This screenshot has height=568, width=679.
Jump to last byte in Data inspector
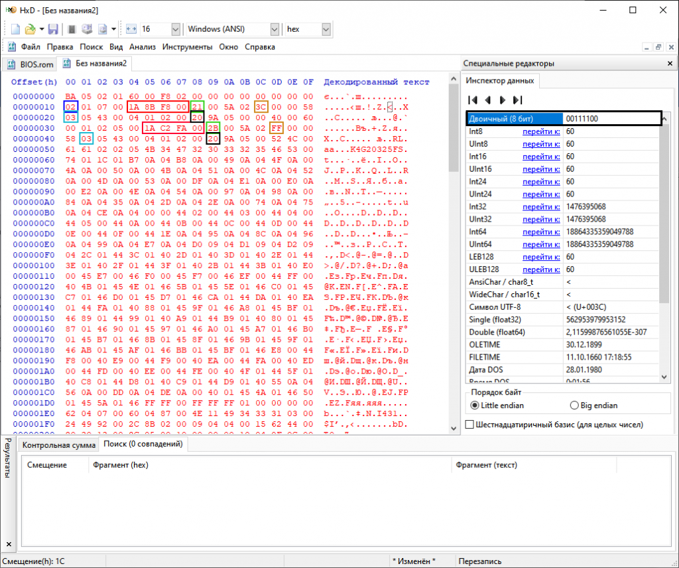(517, 100)
